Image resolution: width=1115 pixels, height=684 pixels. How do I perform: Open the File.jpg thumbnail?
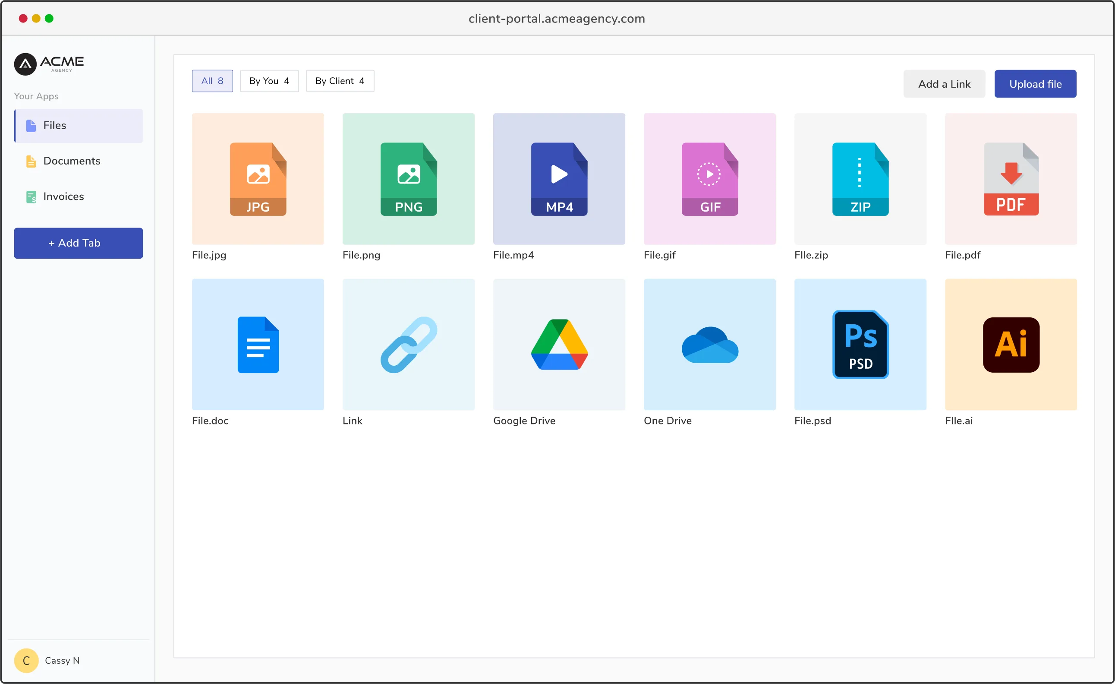tap(258, 179)
